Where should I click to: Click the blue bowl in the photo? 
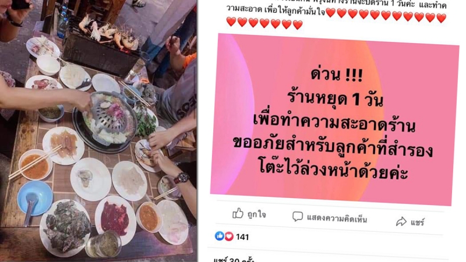point(35,198)
